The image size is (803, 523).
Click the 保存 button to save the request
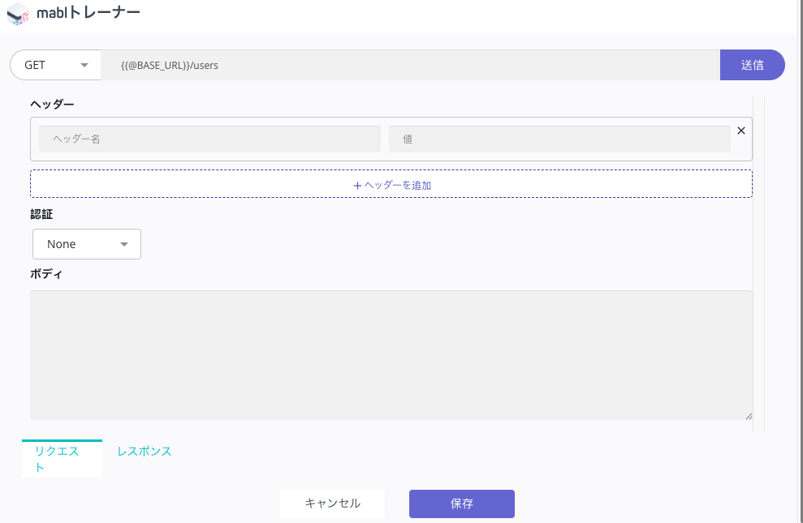pos(461,504)
